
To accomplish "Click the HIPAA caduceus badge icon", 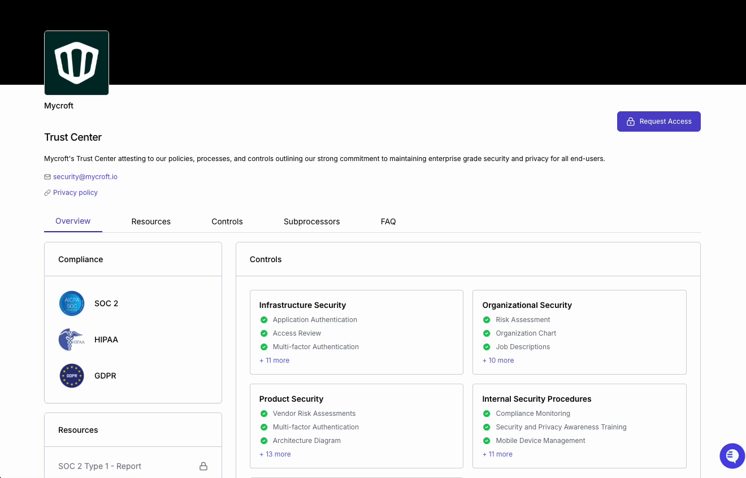I will coord(72,340).
